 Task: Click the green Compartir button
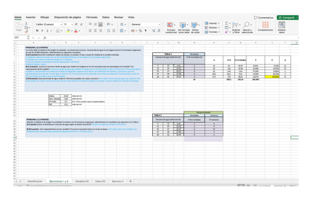pyautogui.click(x=288, y=17)
